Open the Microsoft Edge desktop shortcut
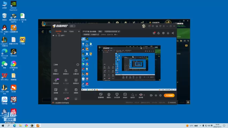This screenshot has width=228, height=128. pos(4,54)
